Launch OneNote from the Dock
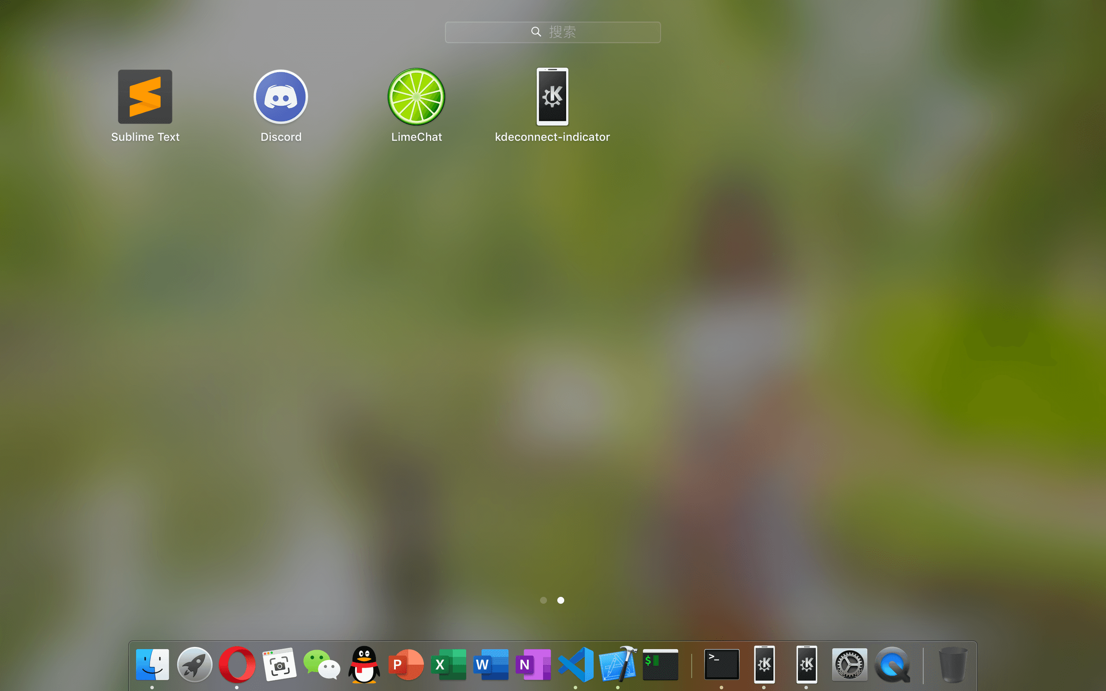1106x691 pixels. pyautogui.click(x=534, y=665)
